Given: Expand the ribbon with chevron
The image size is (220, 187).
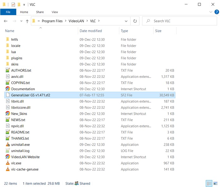Looking at the screenshot, I should [x=211, y=12].
